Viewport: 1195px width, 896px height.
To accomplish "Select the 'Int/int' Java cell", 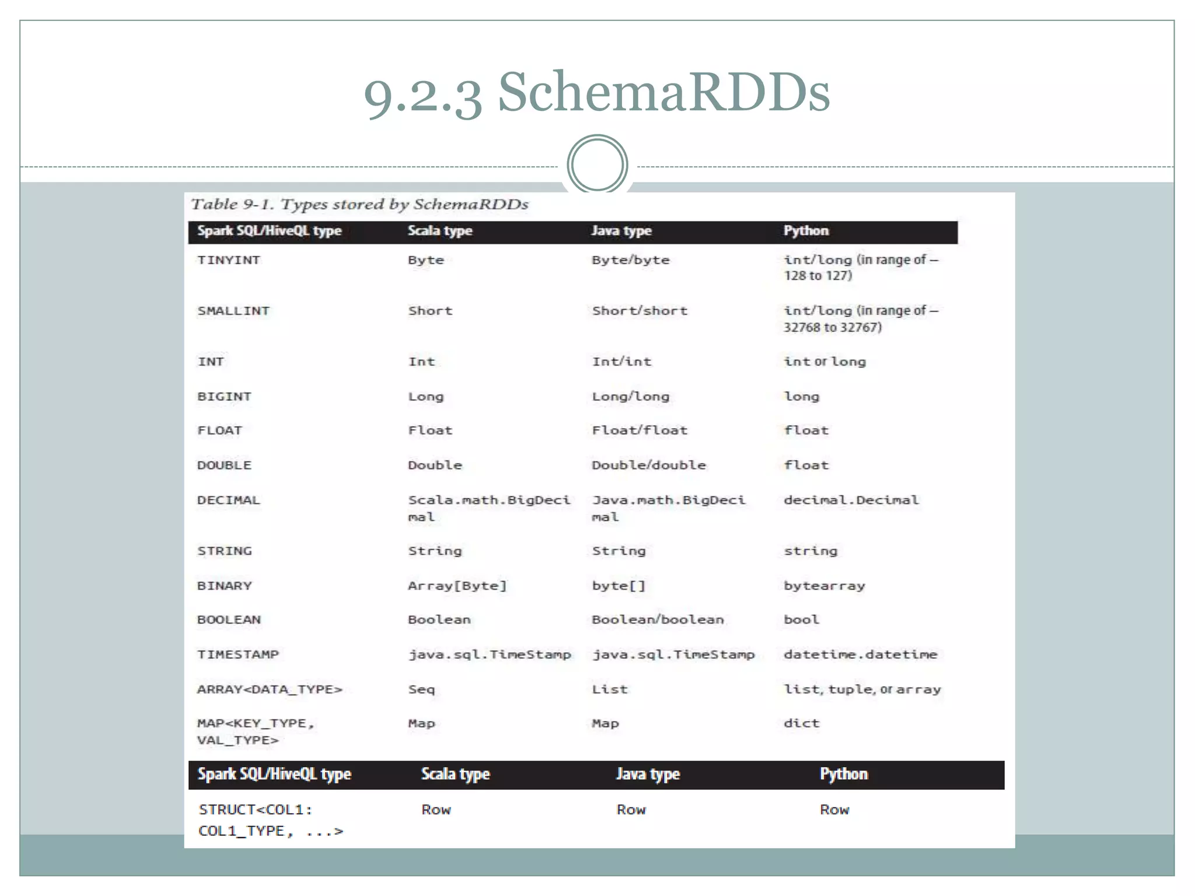I will [x=621, y=362].
